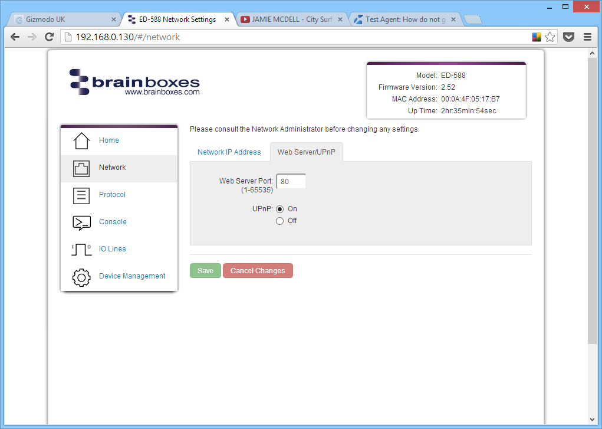Open Console using its terminal icon
Image resolution: width=602 pixels, height=429 pixels.
(81, 222)
